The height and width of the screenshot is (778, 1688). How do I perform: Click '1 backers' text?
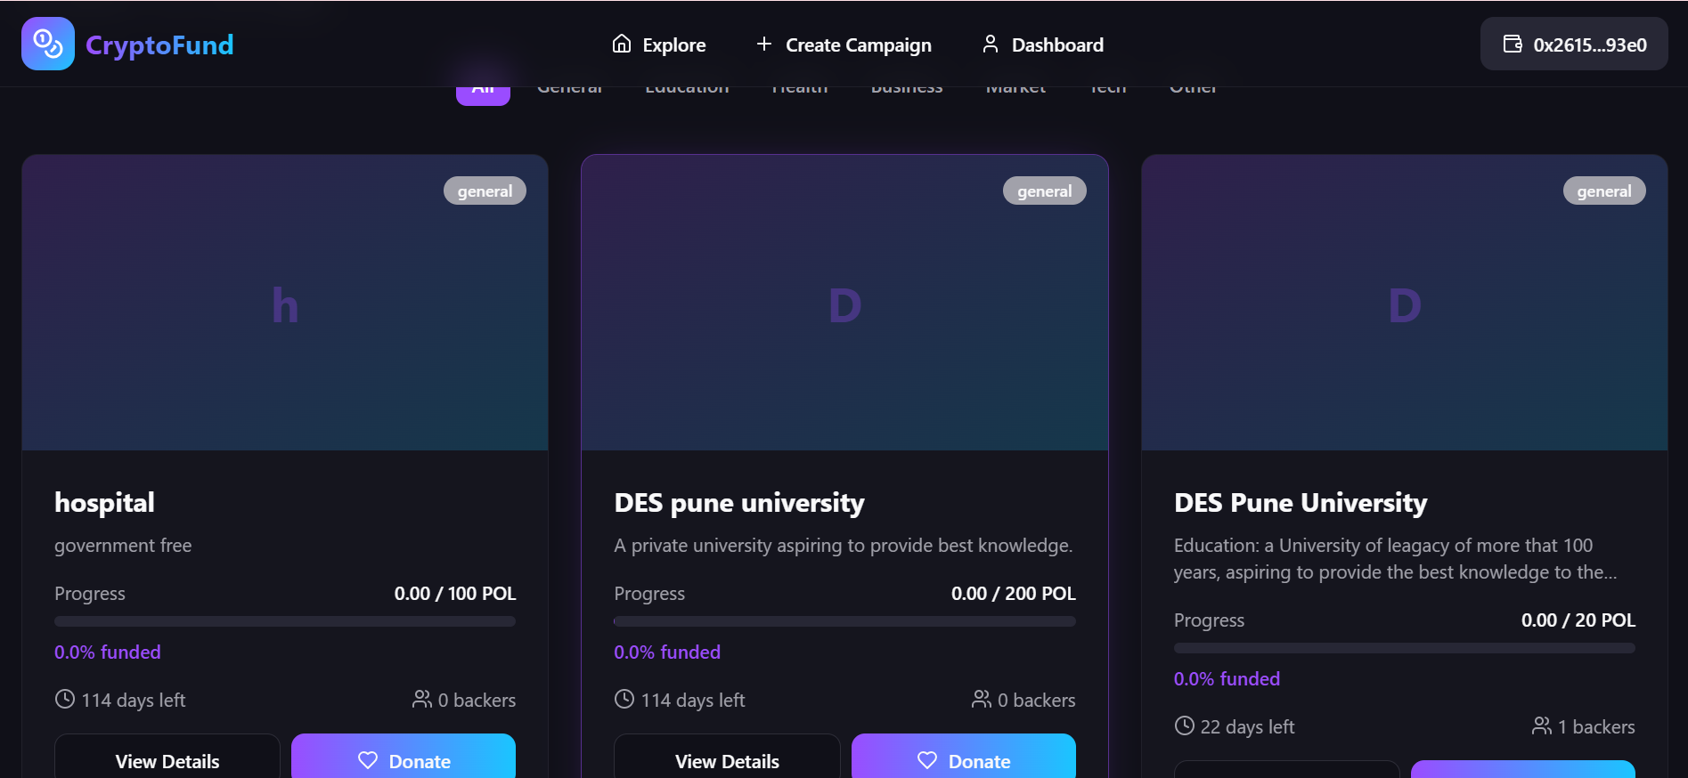[1596, 726]
